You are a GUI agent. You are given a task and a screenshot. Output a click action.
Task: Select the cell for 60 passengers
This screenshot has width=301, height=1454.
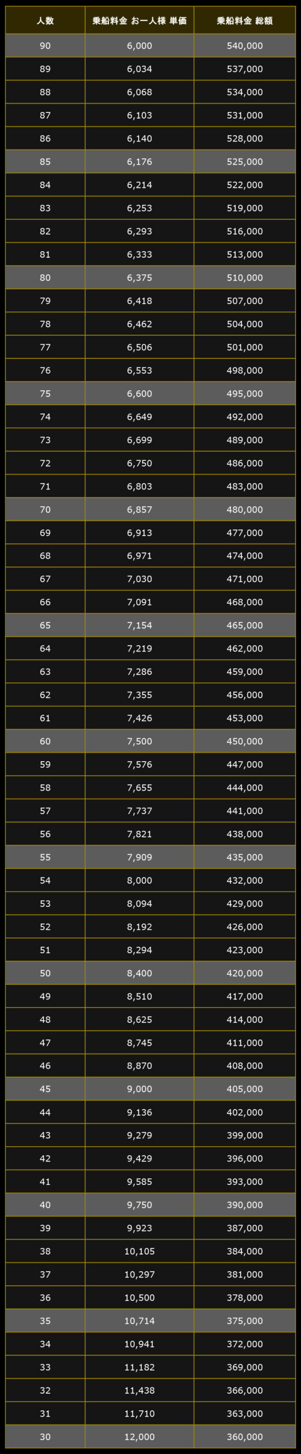point(45,741)
